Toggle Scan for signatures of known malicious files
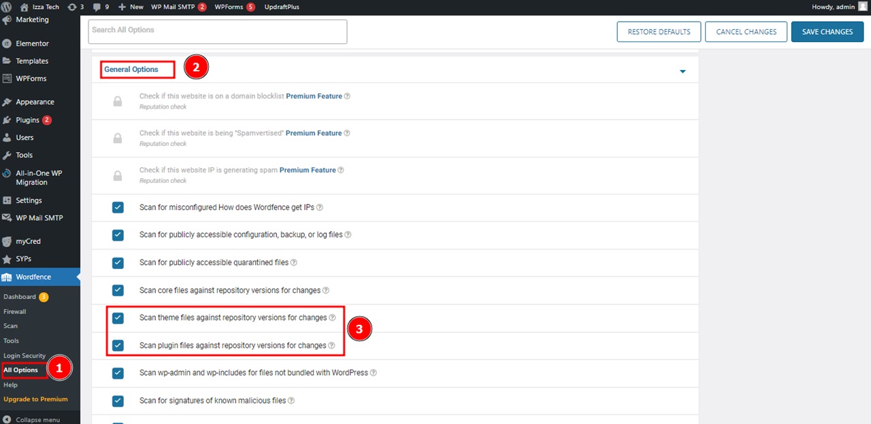The height and width of the screenshot is (424, 871). 118,401
